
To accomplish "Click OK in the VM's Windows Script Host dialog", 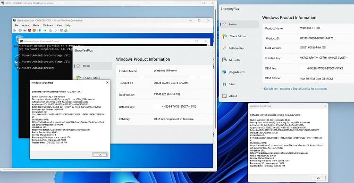I will point(100,155).
